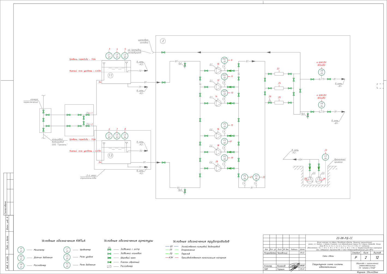This screenshot has width=387, height=274.
Task: Click the PDT 01 pressure sensor bubble
Action: point(225,60)
